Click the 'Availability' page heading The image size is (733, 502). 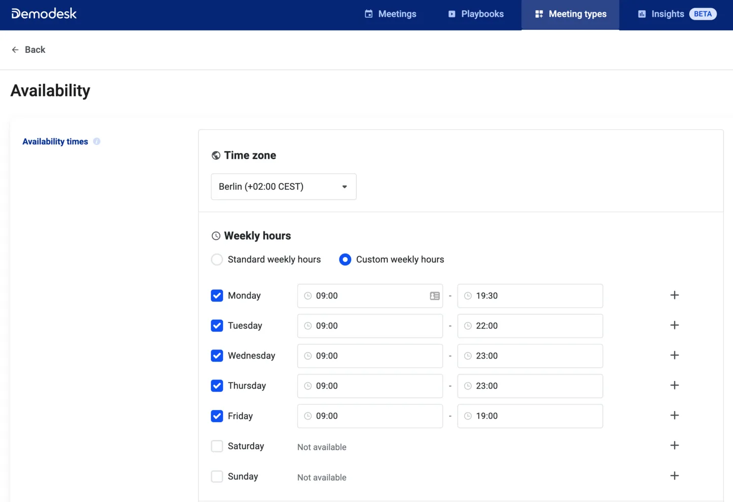click(50, 91)
